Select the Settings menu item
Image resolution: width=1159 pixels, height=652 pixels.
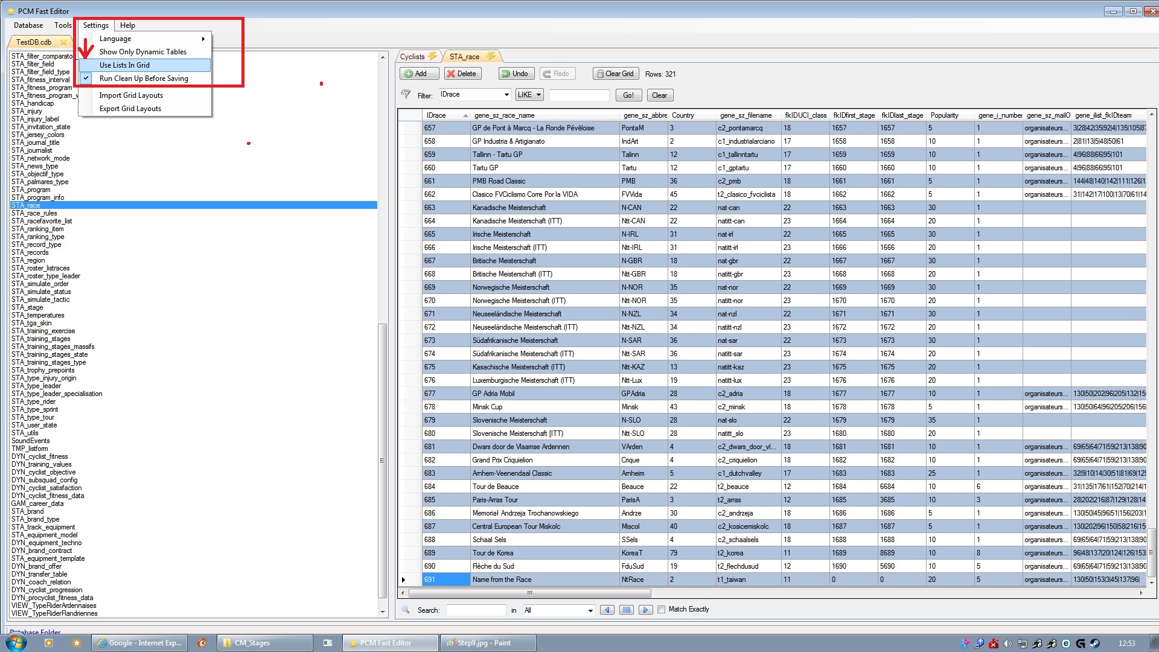95,25
